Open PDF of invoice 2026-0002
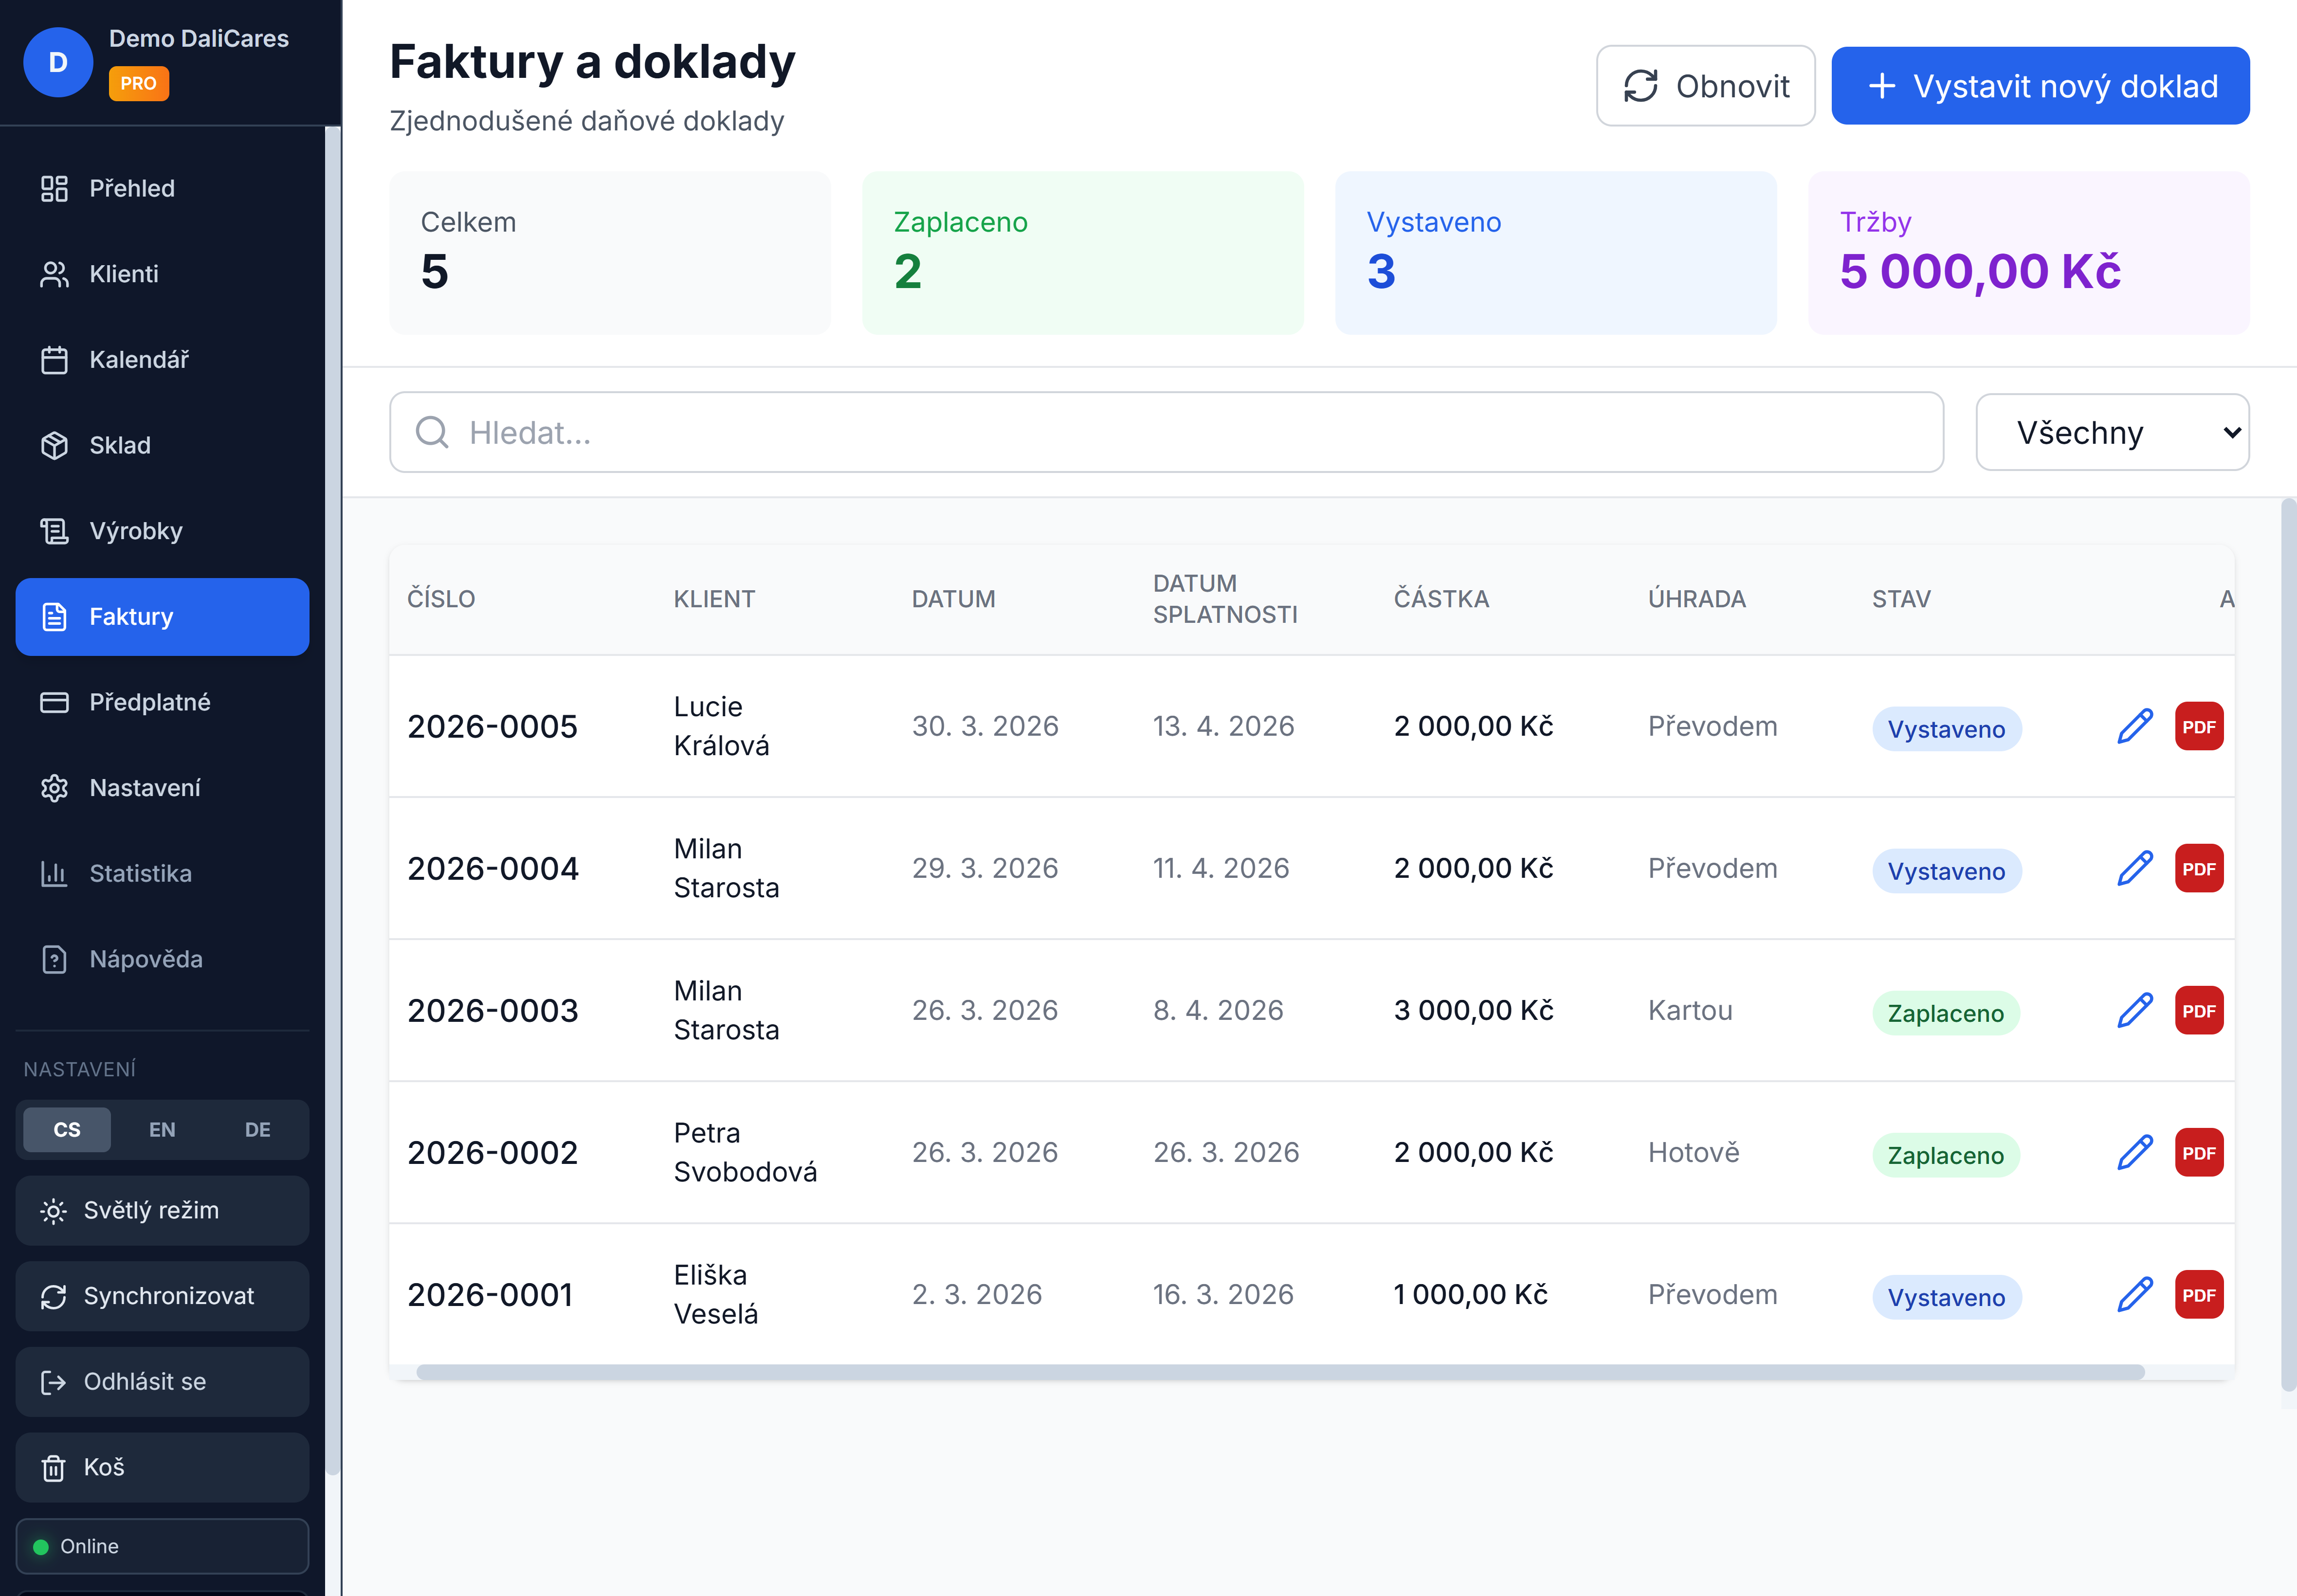The image size is (2297, 1596). tap(2198, 1152)
